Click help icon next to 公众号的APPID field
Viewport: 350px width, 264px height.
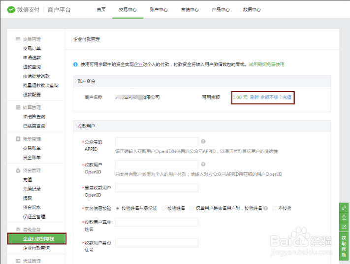[x=203, y=142]
